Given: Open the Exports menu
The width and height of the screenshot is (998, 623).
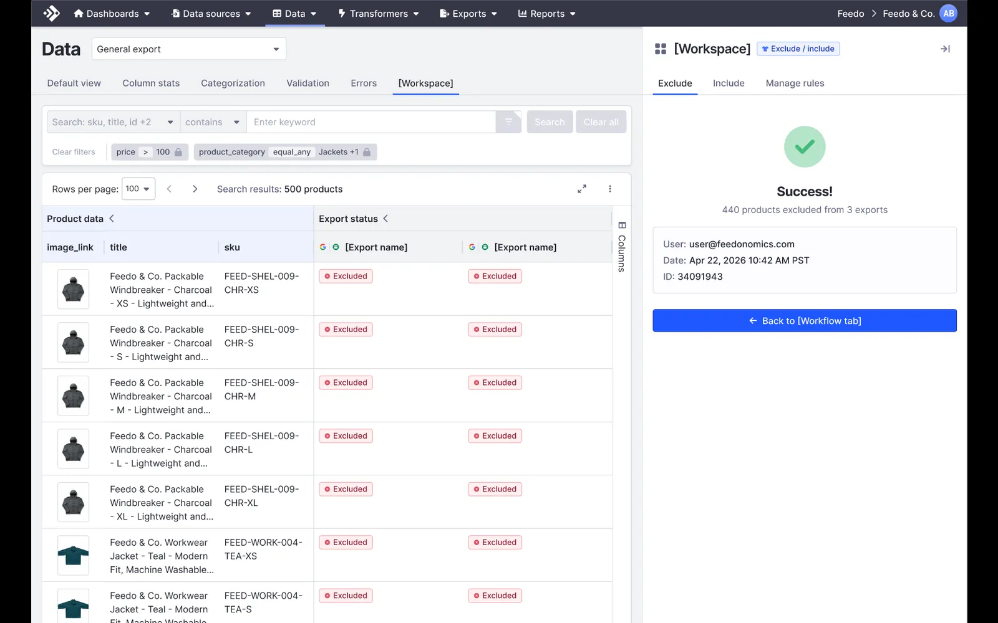Looking at the screenshot, I should (468, 13).
